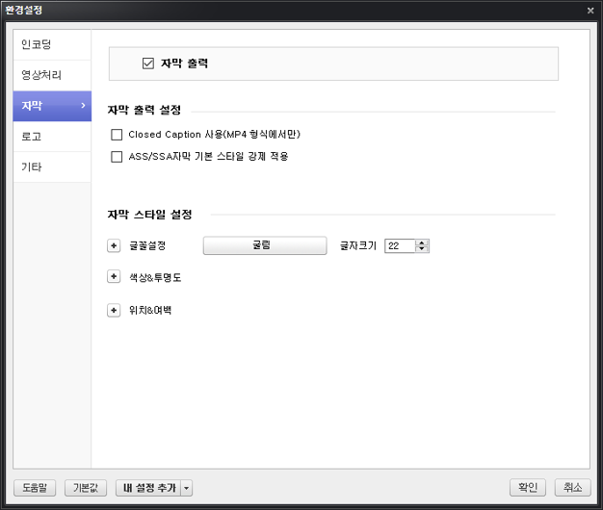Toggle the 자막 출력 checkbox
The image size is (603, 510).
(x=148, y=64)
